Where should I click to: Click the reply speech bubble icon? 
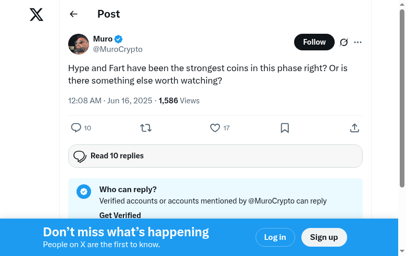pyautogui.click(x=76, y=128)
